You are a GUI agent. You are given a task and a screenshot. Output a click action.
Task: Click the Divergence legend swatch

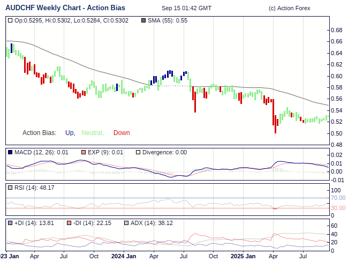[138, 153]
